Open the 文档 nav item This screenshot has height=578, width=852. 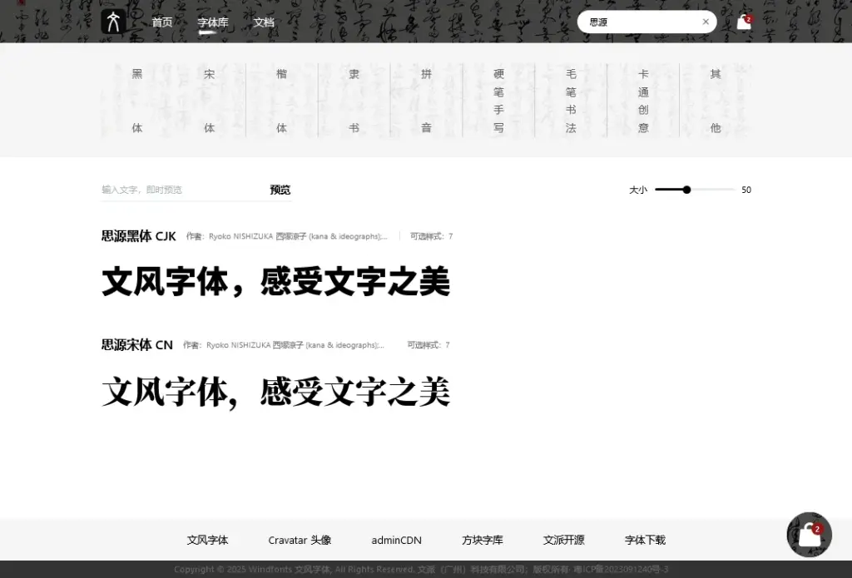[264, 22]
